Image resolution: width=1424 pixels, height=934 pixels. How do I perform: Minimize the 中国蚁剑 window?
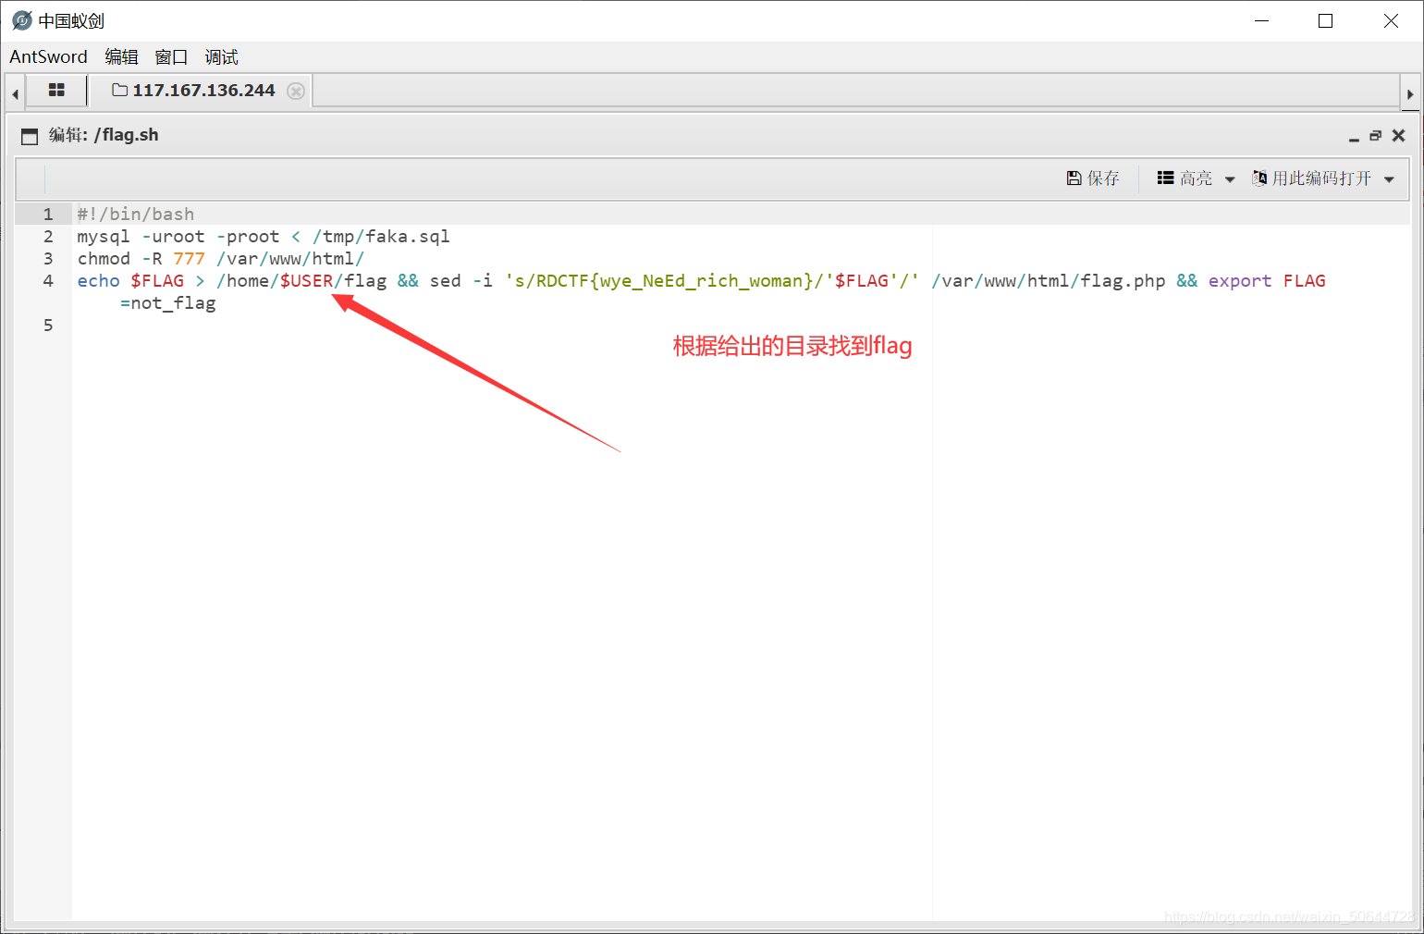point(1261,20)
